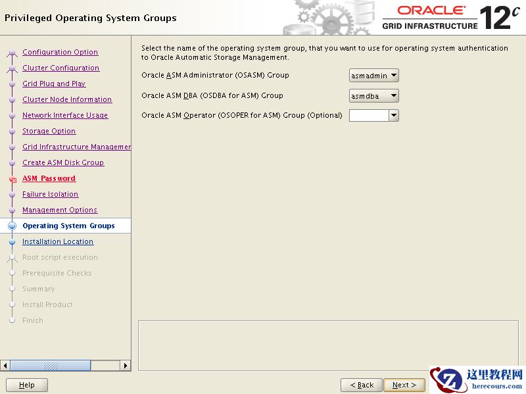The height and width of the screenshot is (394, 526).
Task: Open the OSASM group asmadmin dropdown
Action: click(373, 76)
